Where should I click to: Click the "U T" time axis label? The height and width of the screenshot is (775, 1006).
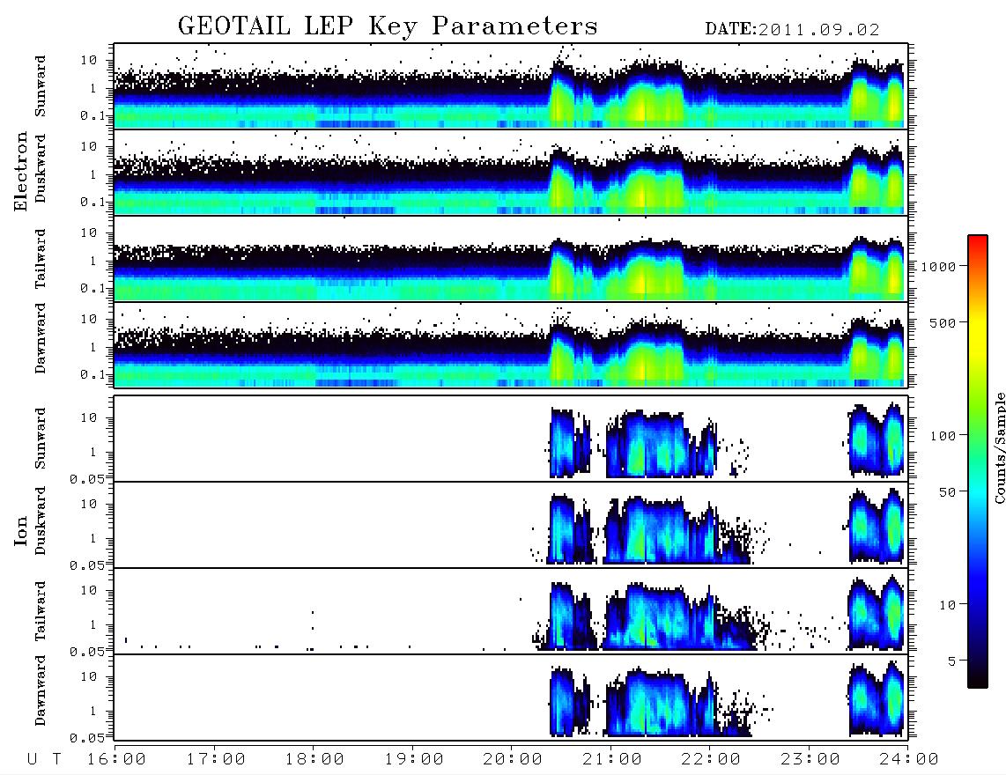pos(45,760)
